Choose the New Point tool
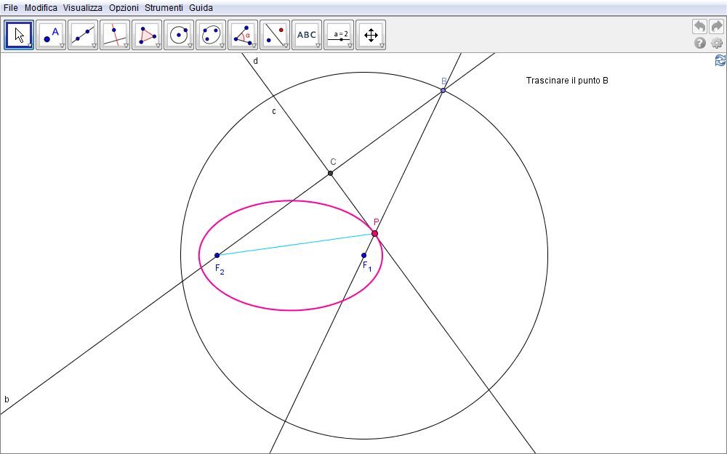This screenshot has height=454, width=727. pyautogui.click(x=51, y=34)
